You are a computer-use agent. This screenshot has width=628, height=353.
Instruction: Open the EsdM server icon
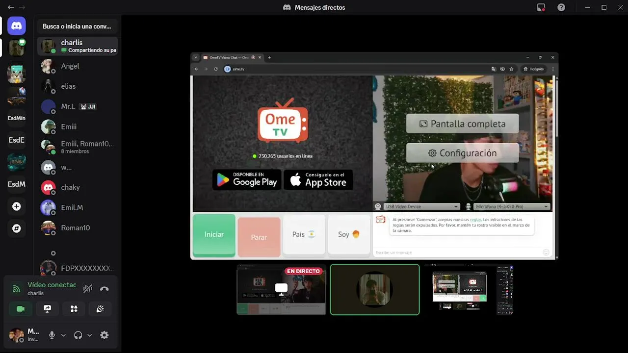point(17,184)
